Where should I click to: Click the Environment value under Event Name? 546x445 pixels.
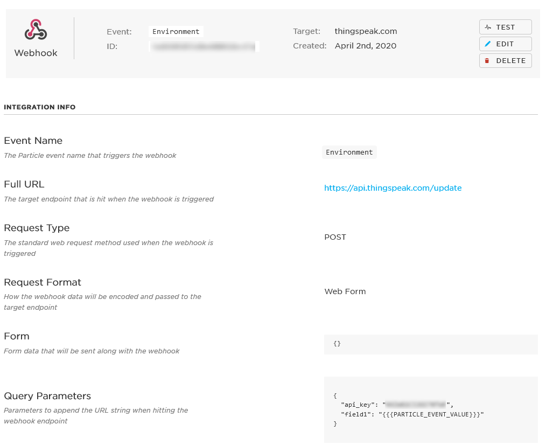[x=349, y=152]
